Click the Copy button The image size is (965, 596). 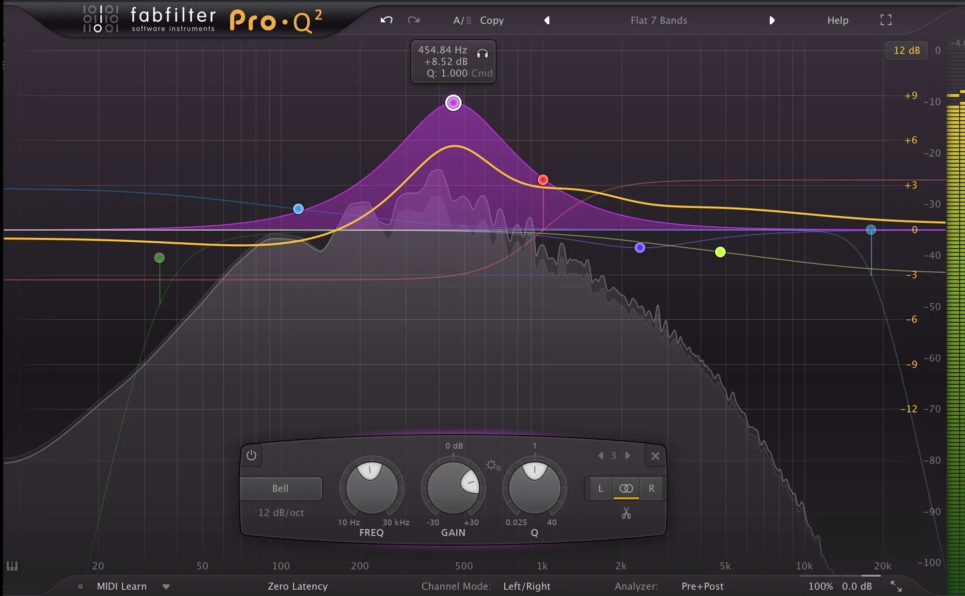click(492, 20)
